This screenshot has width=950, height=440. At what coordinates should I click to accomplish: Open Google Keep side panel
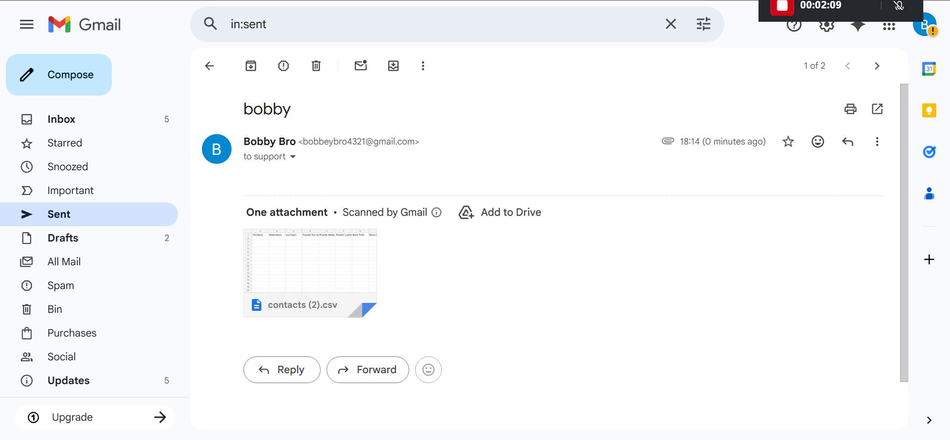tap(929, 110)
